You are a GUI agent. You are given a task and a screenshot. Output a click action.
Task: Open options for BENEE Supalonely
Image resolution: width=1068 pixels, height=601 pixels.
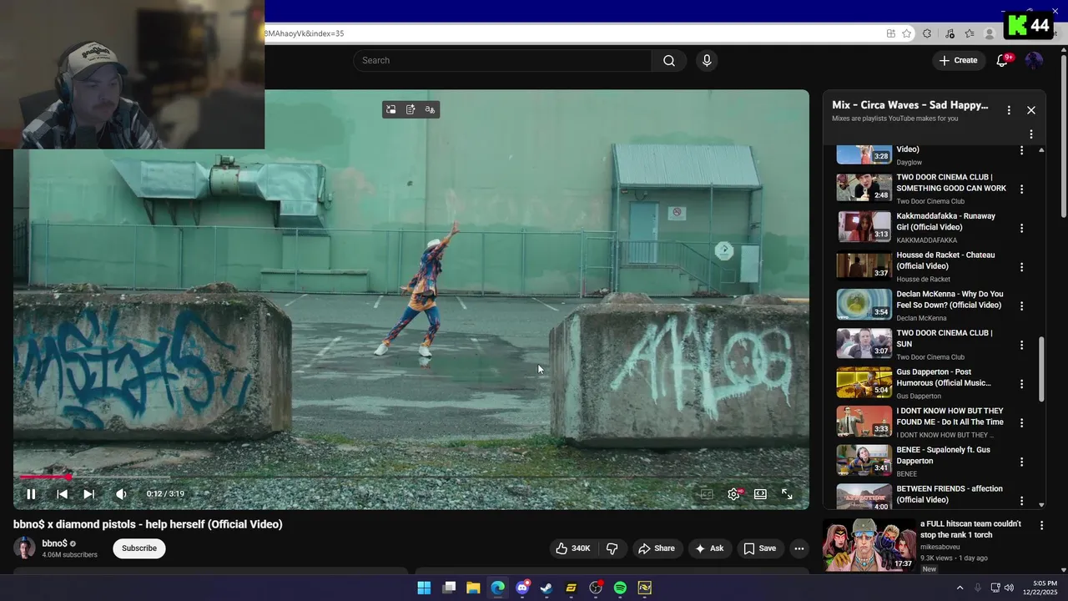coord(1021,462)
